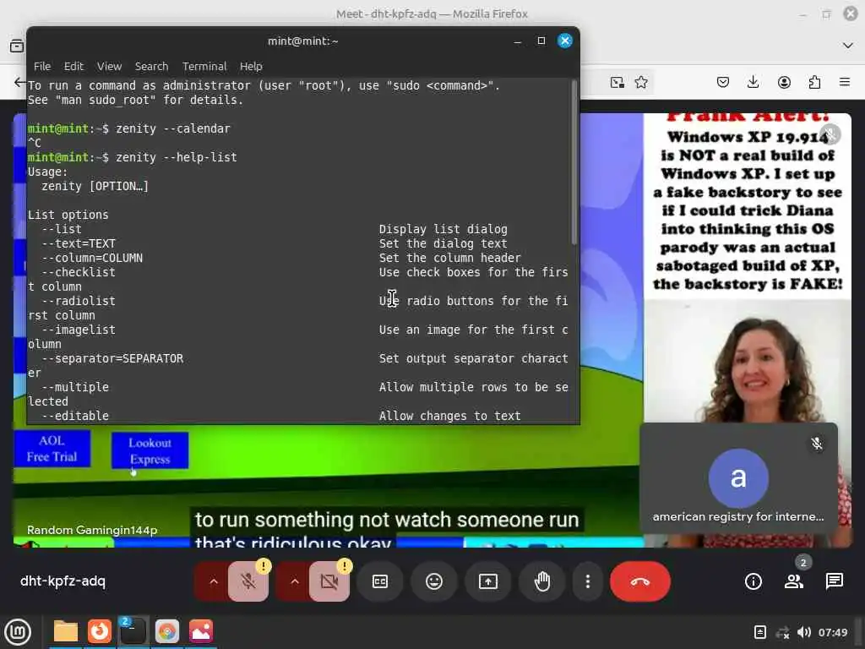Open the Linux Mint start menu

tap(18, 632)
